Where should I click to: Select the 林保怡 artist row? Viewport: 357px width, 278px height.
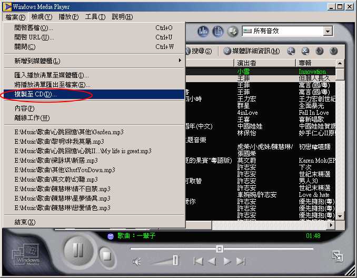[x=261, y=133]
